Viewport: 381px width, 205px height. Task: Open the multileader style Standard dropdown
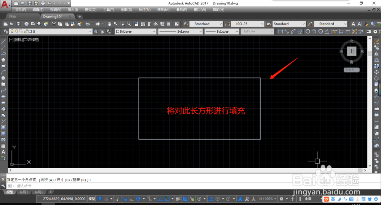pyautogui.click(x=330, y=24)
